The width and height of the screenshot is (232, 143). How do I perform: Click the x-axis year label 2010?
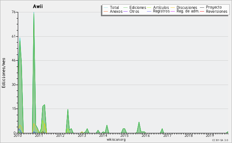point(18,135)
